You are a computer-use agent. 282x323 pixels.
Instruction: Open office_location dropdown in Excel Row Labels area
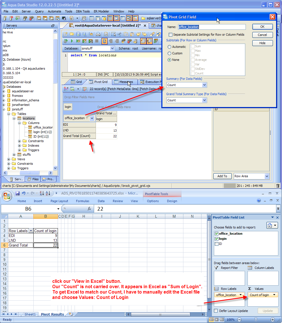tap(240, 295)
